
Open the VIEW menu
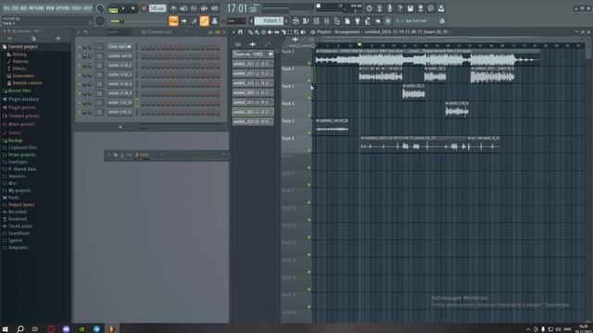pos(50,8)
